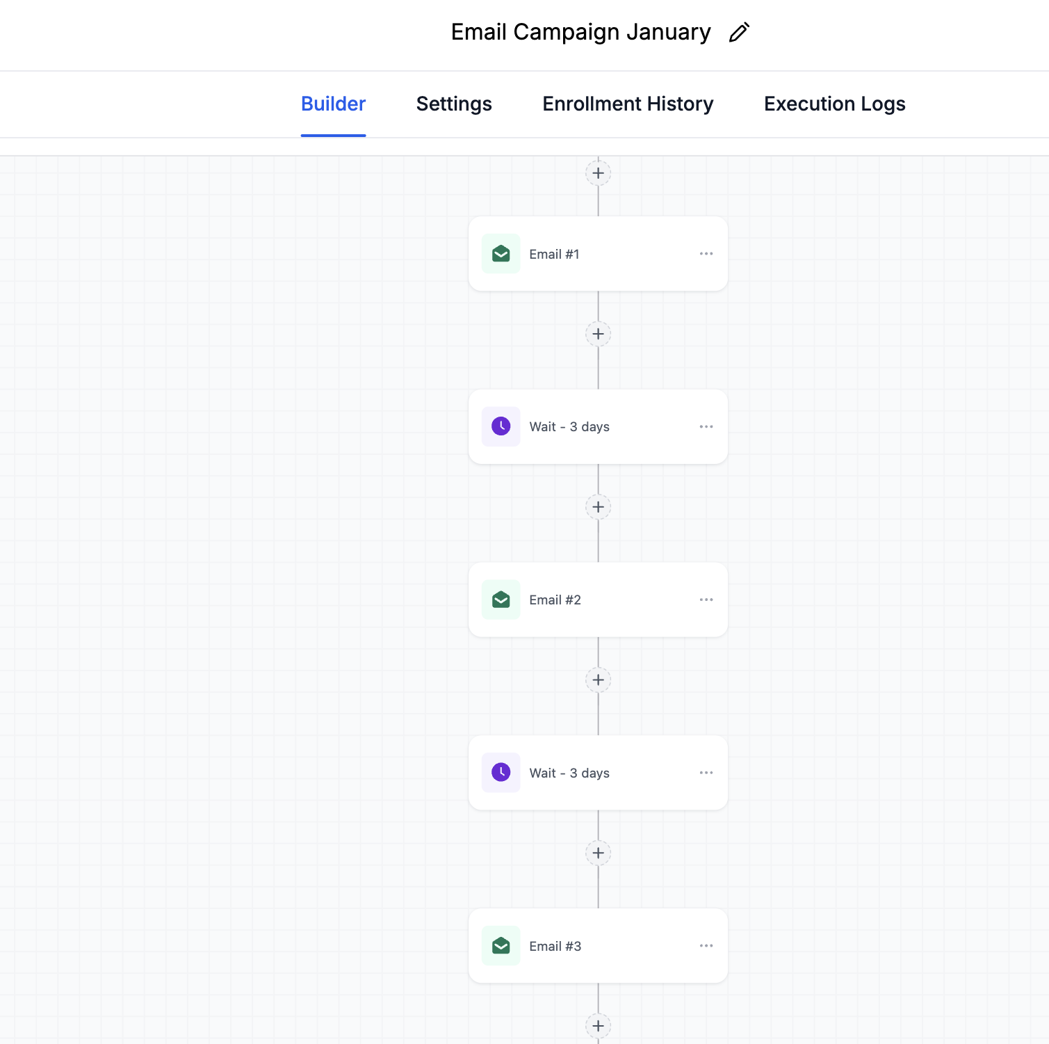Click the Email #1 envelope icon
This screenshot has height=1044, width=1049.
501,254
